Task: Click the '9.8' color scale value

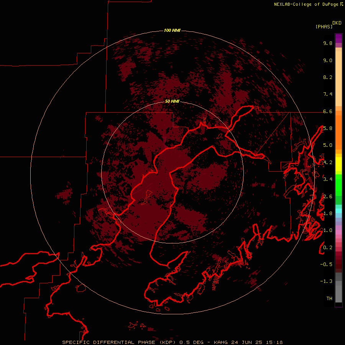Action: click(x=328, y=43)
